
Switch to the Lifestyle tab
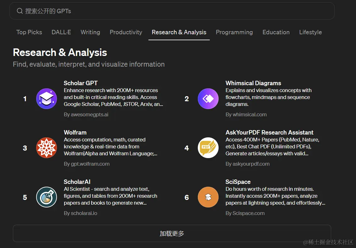tap(311, 32)
